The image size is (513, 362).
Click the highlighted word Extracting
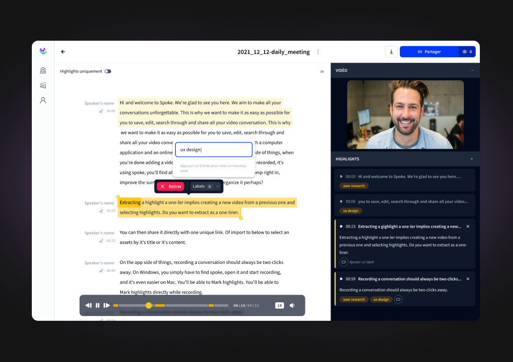[130, 202]
